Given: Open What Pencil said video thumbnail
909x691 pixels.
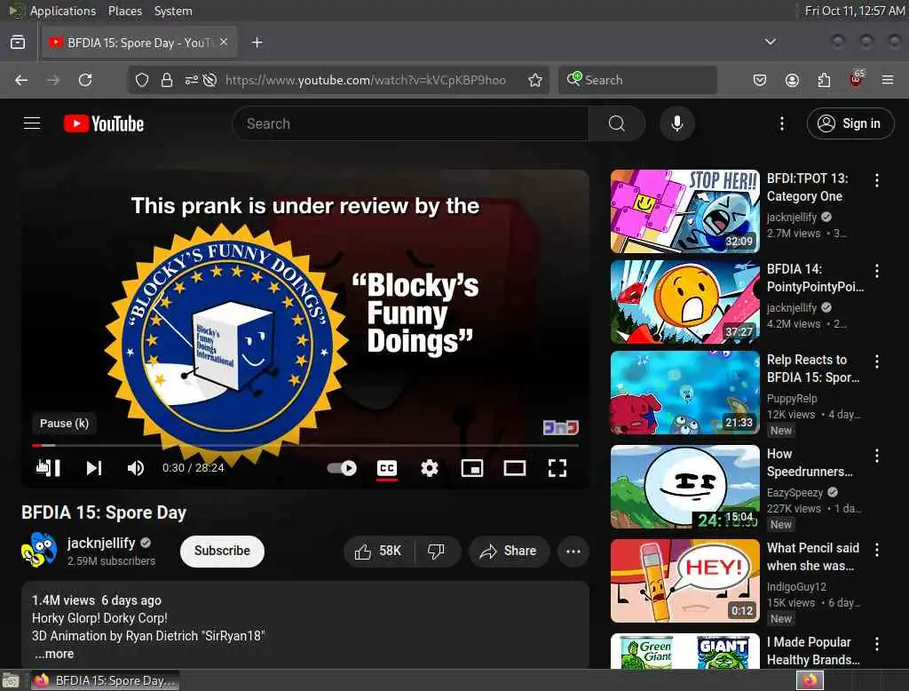Looking at the screenshot, I should click(x=684, y=581).
